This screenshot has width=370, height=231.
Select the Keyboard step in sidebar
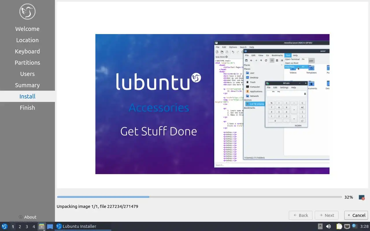[27, 51]
